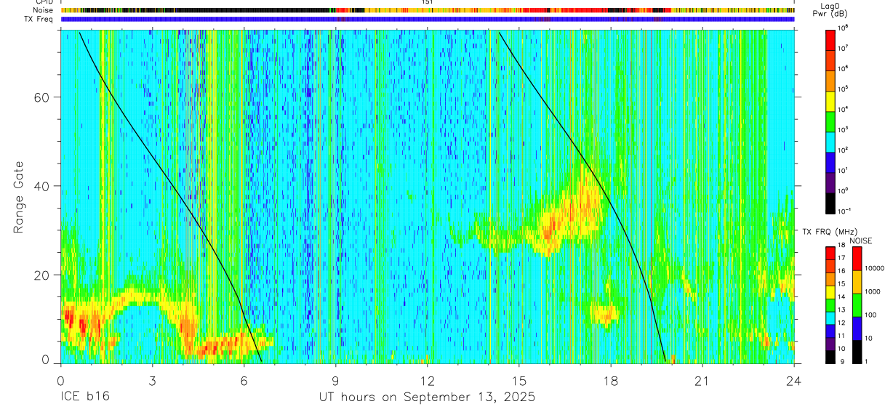Pick the yellow segment of TX FRQ colorbar
Screen dimensions: 893x412
coord(830,292)
